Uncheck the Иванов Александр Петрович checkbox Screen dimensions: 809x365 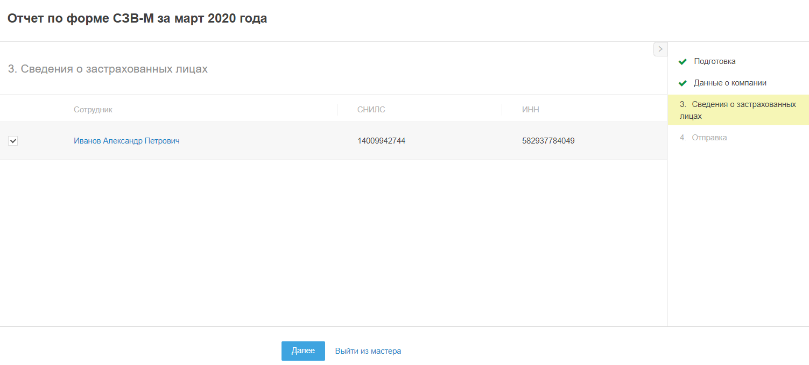pos(13,141)
